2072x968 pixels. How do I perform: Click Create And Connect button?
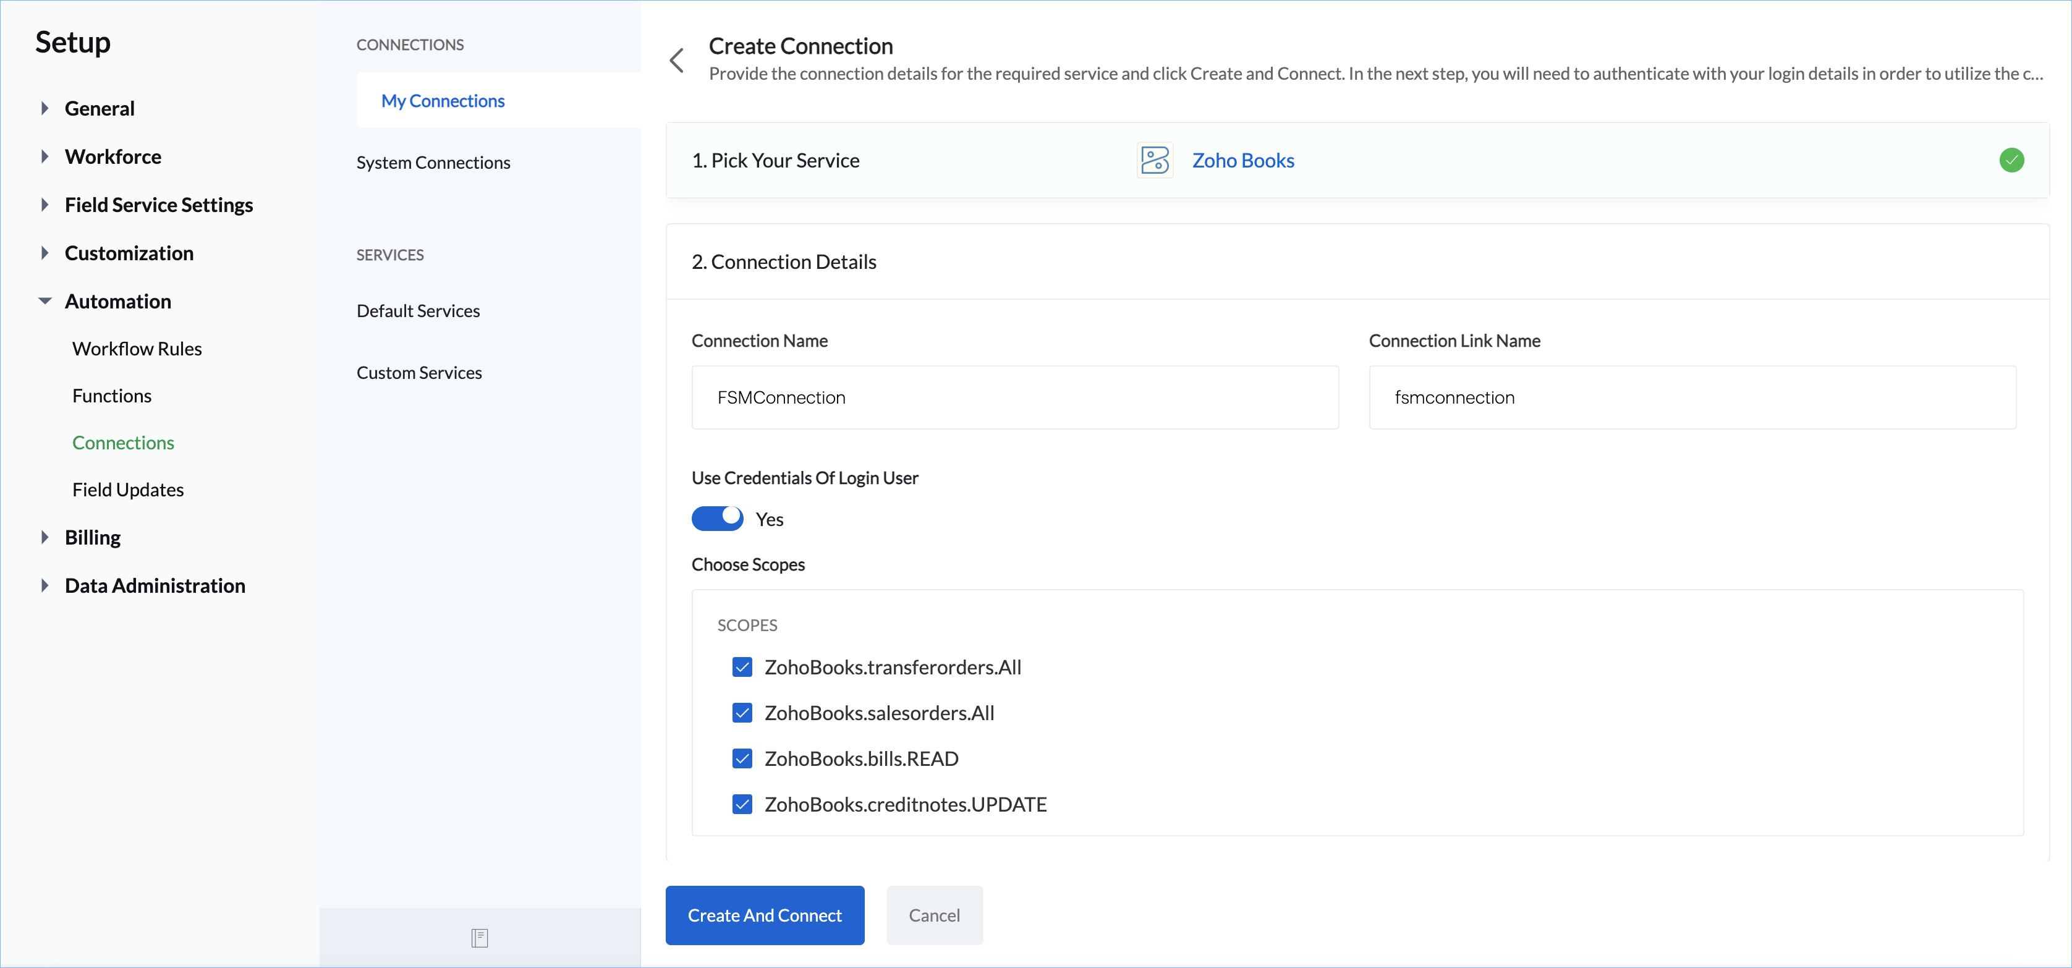[764, 915]
